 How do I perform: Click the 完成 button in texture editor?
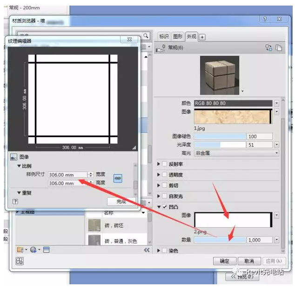click(x=121, y=202)
